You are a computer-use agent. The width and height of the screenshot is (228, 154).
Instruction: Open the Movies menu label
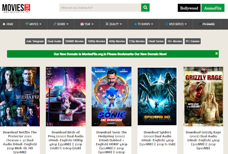[34, 24]
